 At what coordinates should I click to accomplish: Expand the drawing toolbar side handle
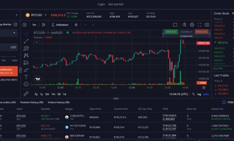(31, 85)
